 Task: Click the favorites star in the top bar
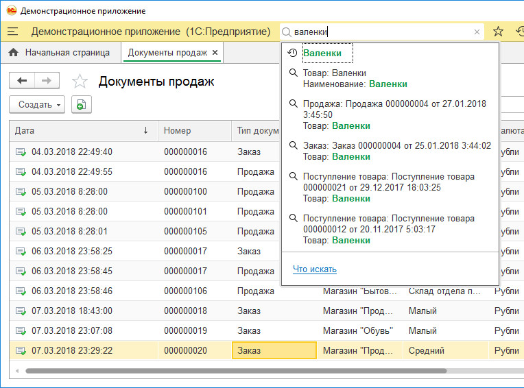pos(499,32)
